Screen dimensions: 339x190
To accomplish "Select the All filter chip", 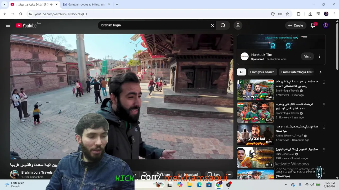I will (x=241, y=72).
